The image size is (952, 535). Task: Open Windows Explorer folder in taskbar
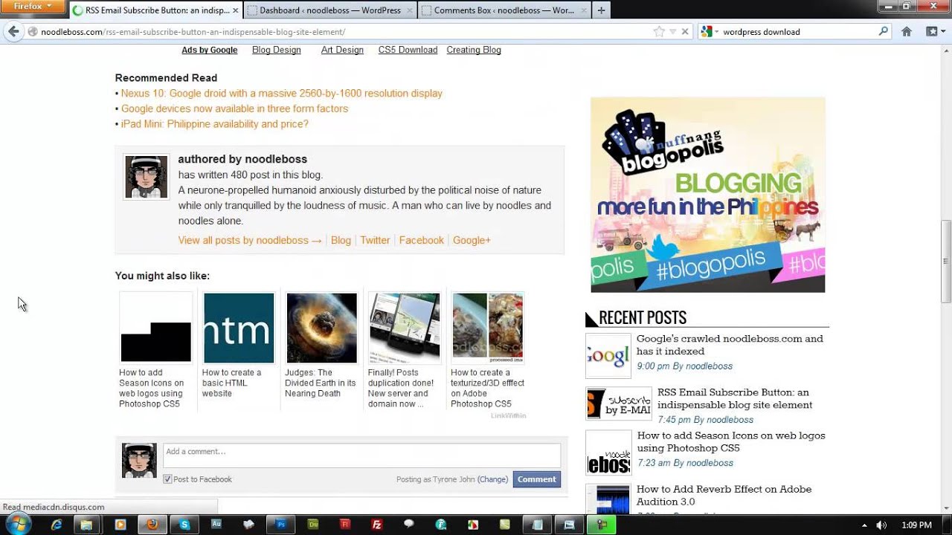(87, 525)
